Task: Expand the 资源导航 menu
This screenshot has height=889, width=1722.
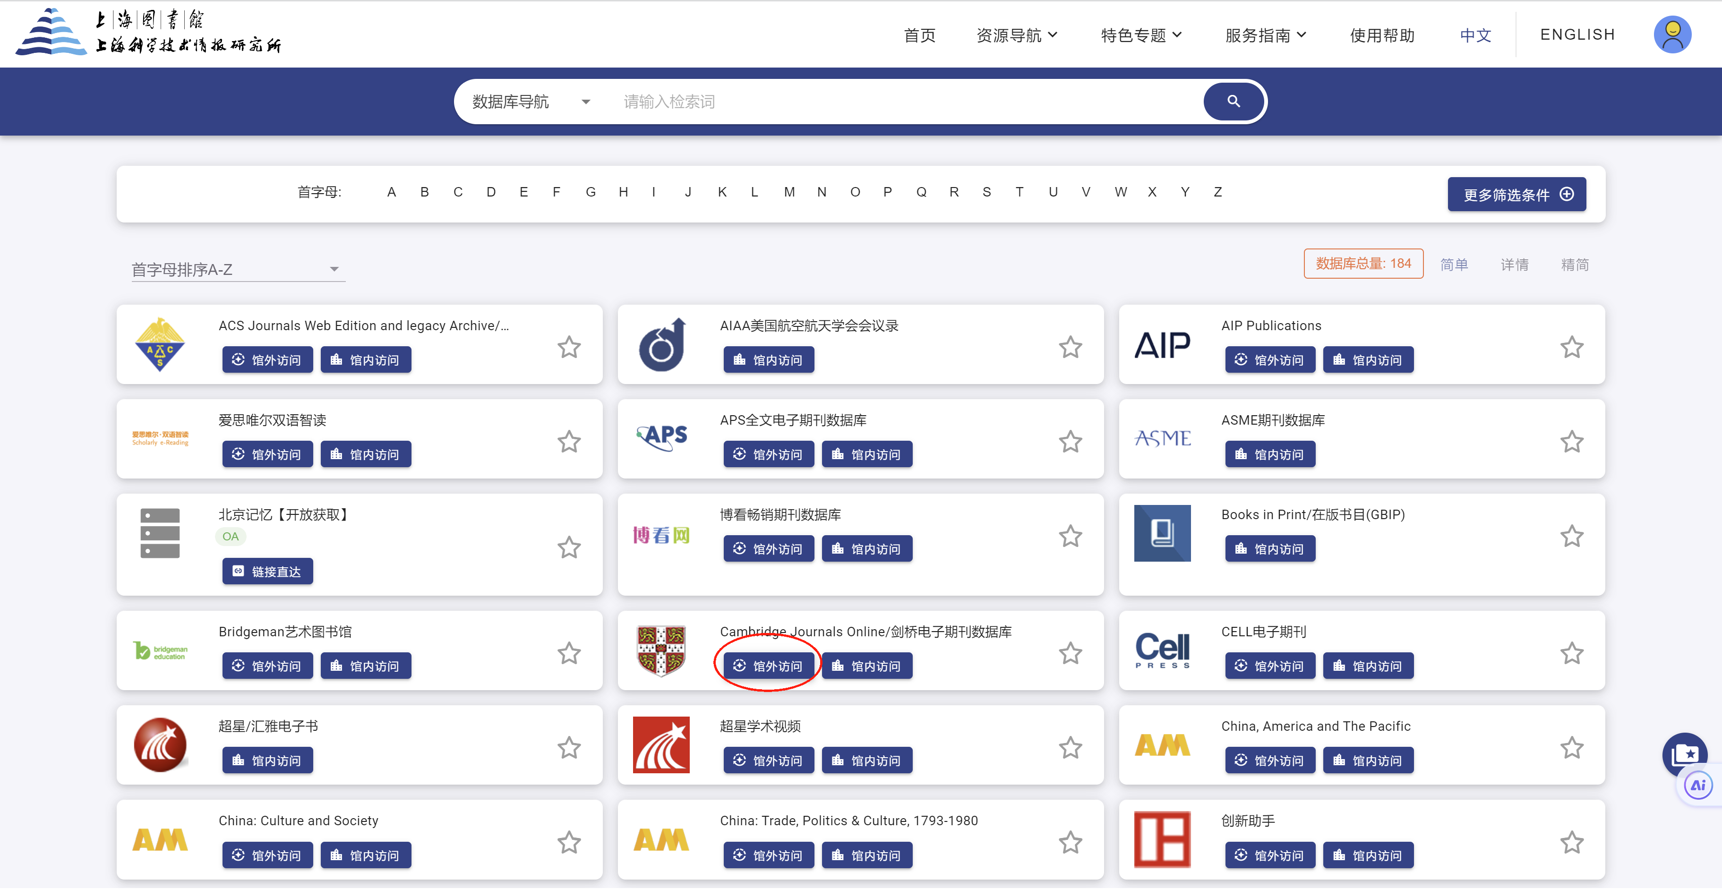Action: pos(1016,35)
